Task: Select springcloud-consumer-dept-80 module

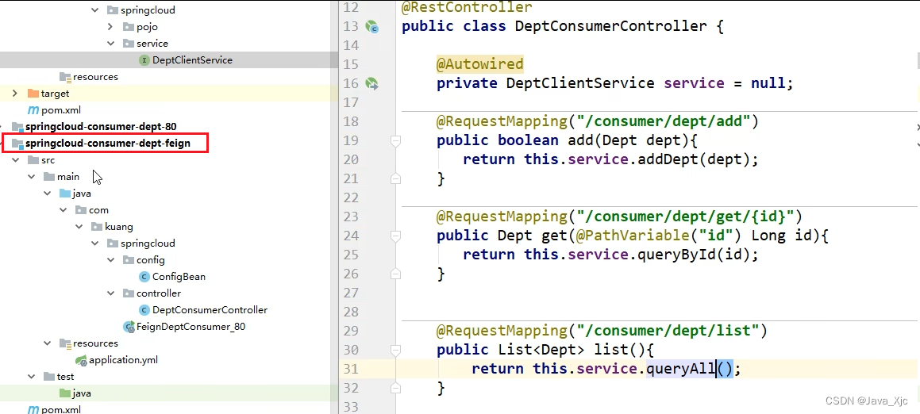Action: click(101, 127)
